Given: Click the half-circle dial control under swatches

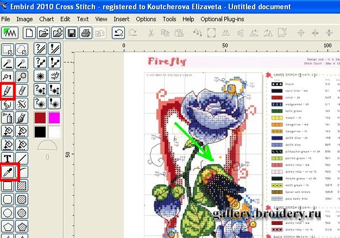Looking at the screenshot, I should tap(47, 146).
